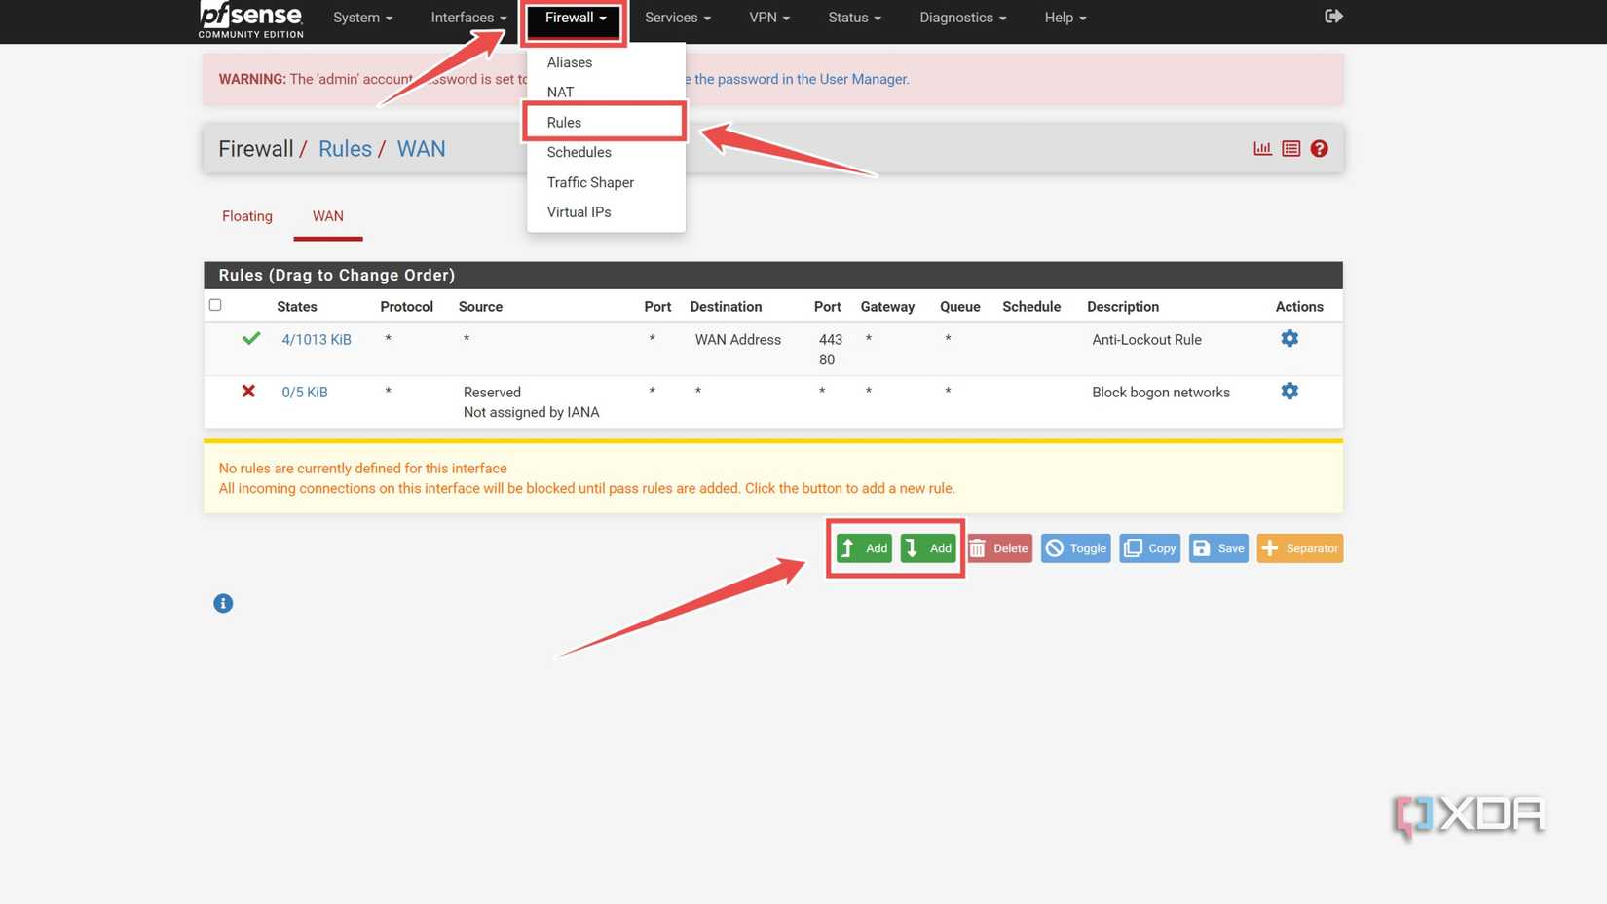1607x904 pixels.
Task: View the firewall log via the log icon
Action: [x=1290, y=148]
